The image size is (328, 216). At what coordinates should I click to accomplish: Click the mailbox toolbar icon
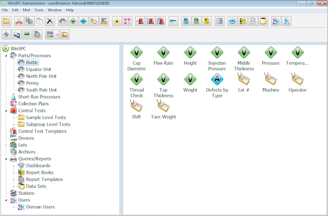[17, 35]
